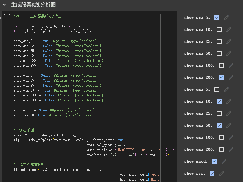This screenshot has width=243, height=182.
Task: Click the 'fig = make_subplots' code line
Action: [69, 140]
